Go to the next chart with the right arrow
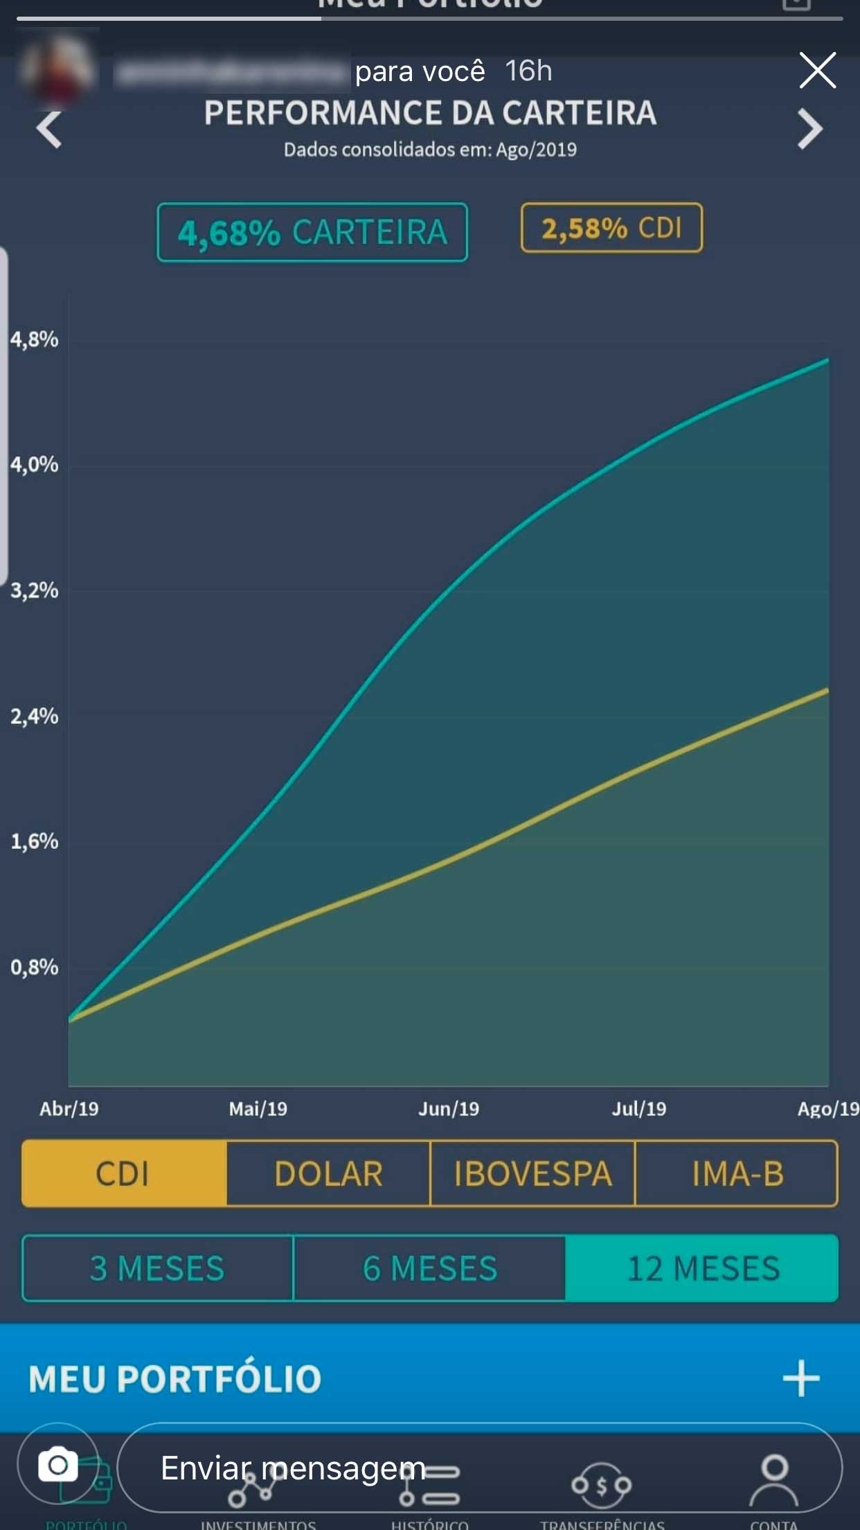Screen dimensions: 860x1530 pos(809,129)
